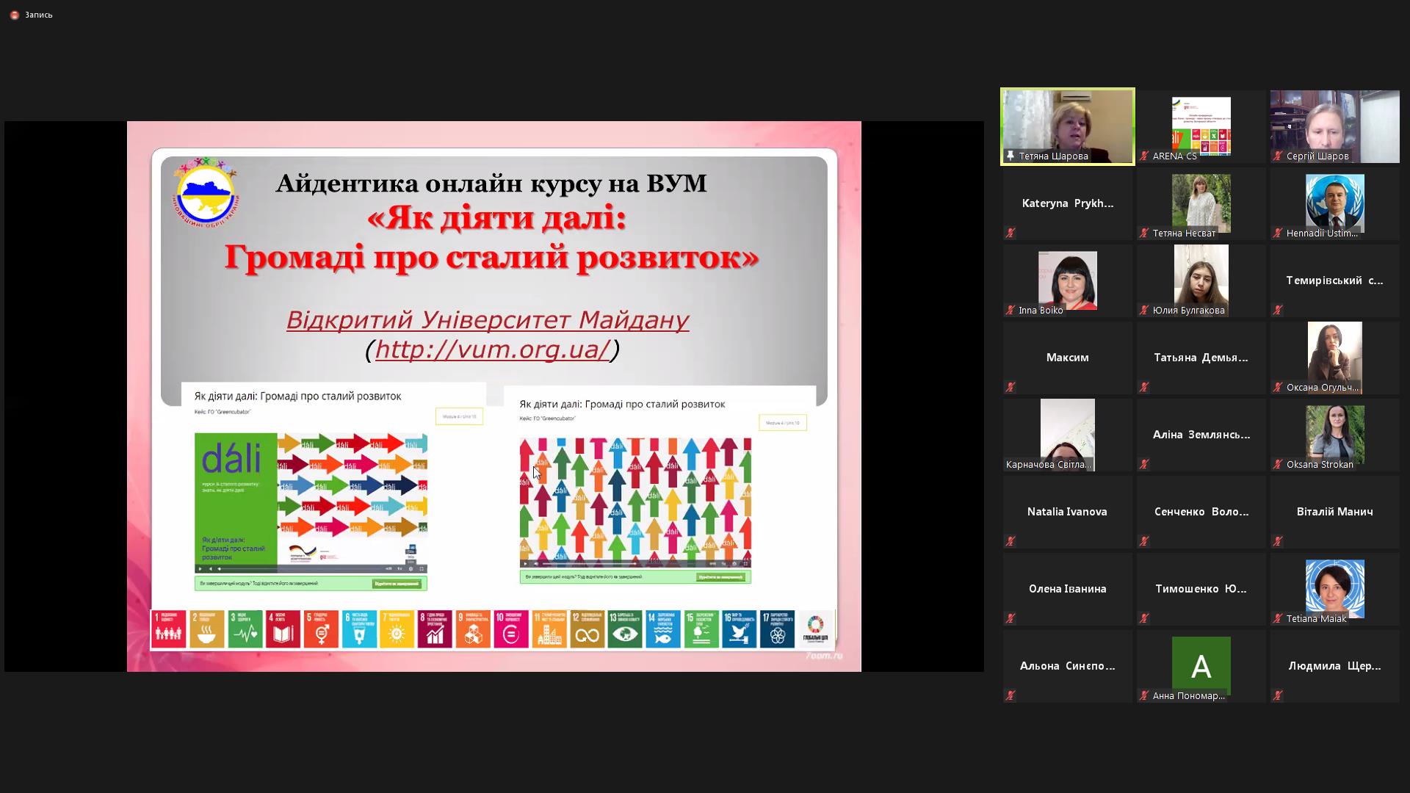
Task: Click SDG 13 eye icon on slide
Action: pyautogui.click(x=625, y=629)
